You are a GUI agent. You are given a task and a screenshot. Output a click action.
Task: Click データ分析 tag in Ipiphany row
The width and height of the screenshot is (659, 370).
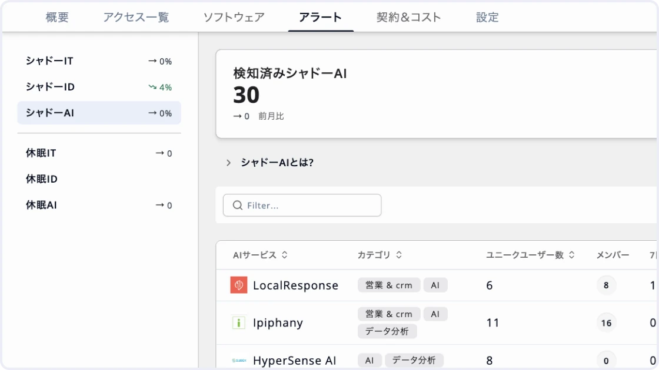point(387,331)
